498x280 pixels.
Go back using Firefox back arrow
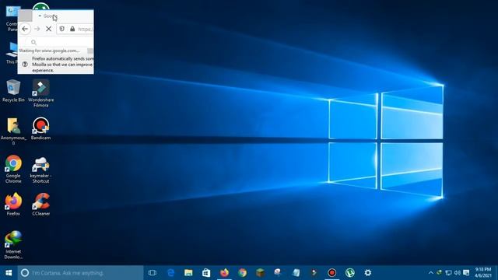25,29
